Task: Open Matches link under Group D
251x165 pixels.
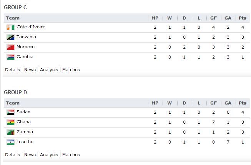Action: [71, 155]
